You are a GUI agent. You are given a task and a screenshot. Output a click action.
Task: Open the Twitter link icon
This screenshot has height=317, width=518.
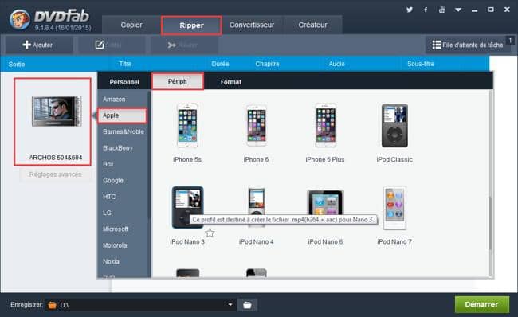click(410, 10)
